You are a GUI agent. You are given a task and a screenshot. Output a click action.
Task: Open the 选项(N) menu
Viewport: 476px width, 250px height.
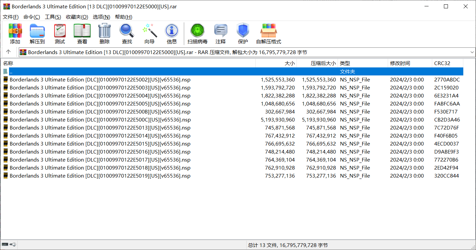[x=102, y=17]
